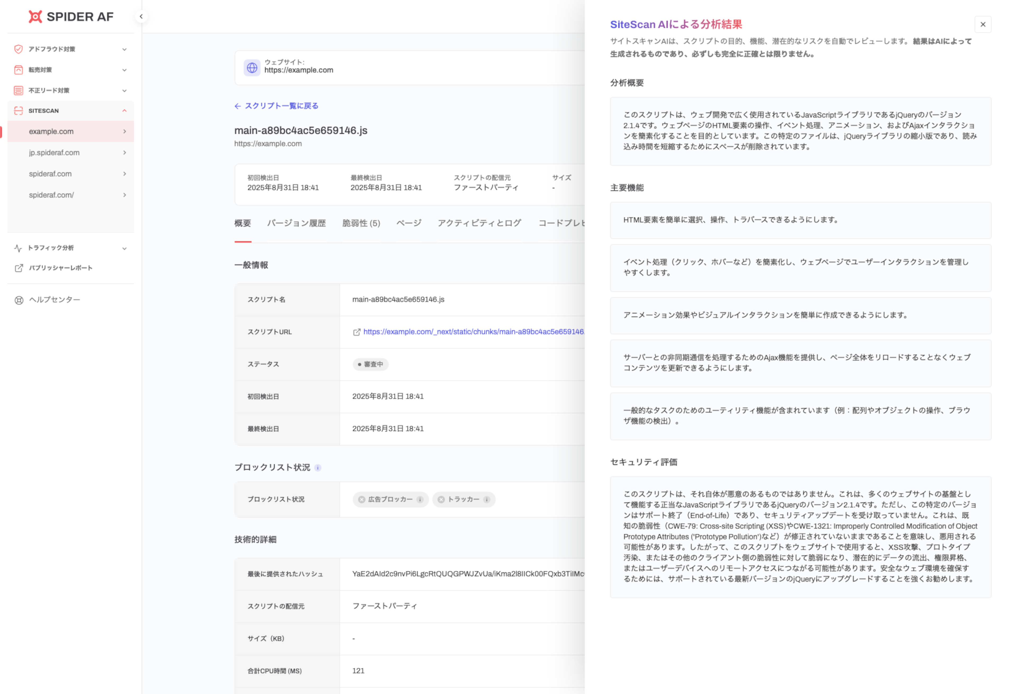The image size is (1017, 694).
Task: Click the トラフィック分析 pulse icon
Action: click(x=18, y=248)
